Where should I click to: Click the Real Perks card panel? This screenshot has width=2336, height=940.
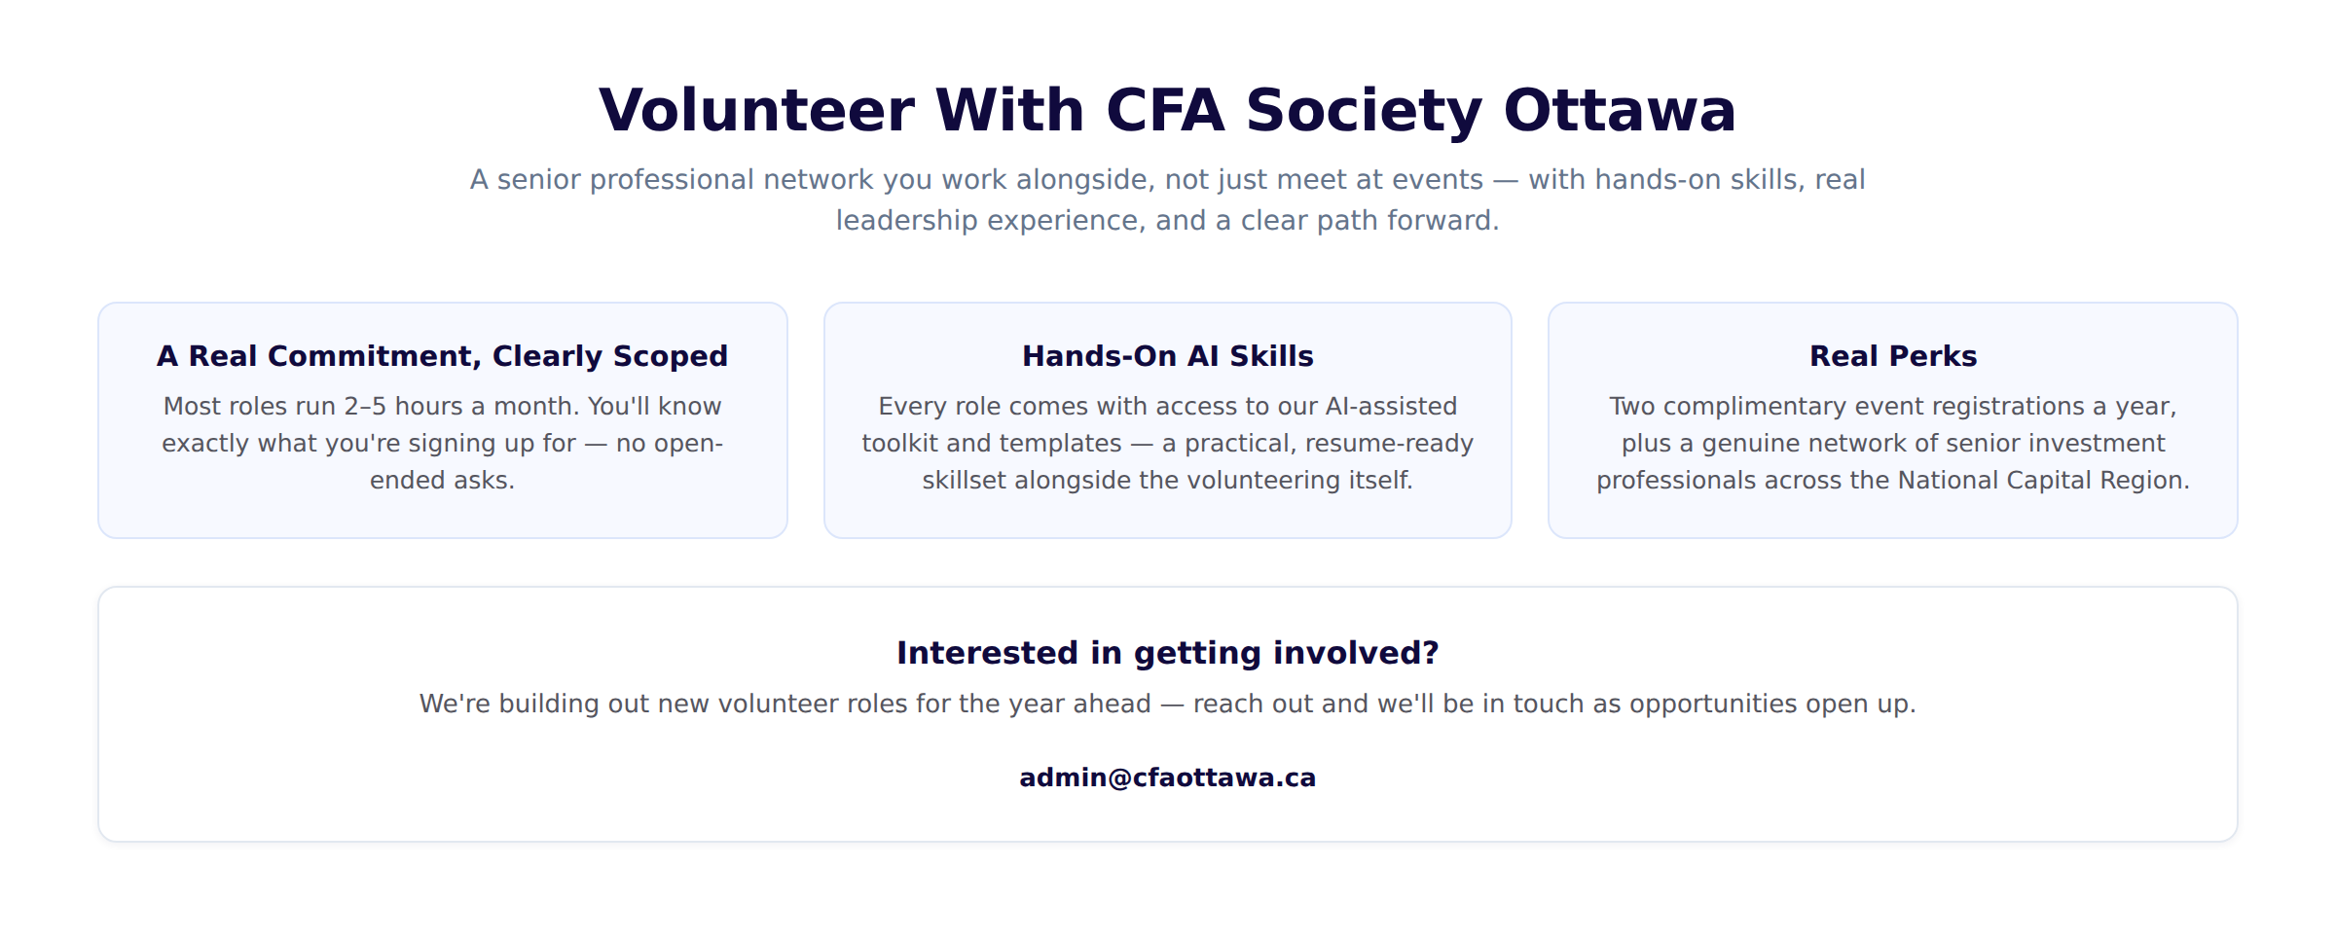(1893, 420)
